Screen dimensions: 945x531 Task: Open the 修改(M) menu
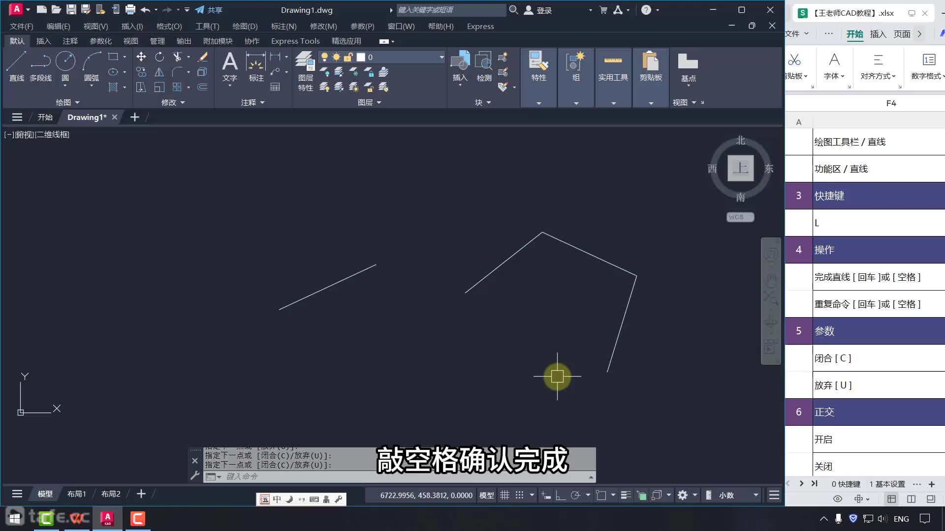[323, 27]
